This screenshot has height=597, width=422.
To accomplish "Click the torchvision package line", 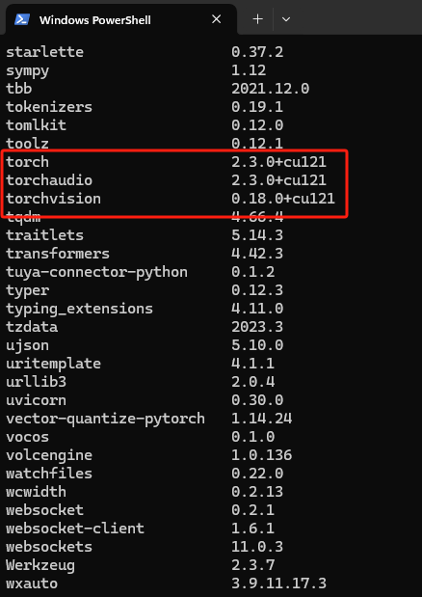I will click(171, 199).
